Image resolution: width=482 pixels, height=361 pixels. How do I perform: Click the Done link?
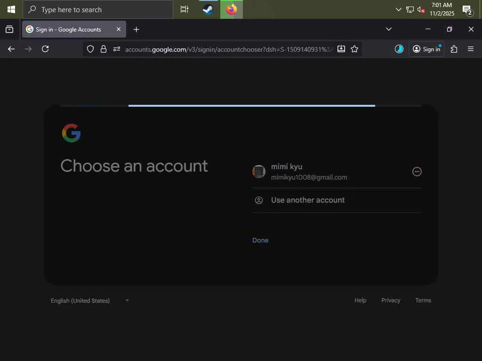click(x=260, y=240)
